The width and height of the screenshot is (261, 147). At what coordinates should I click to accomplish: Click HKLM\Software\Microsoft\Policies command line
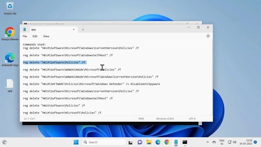click(x=62, y=113)
